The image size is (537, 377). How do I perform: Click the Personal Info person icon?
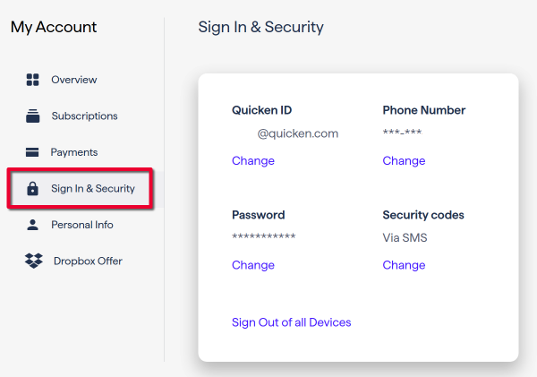pos(33,225)
